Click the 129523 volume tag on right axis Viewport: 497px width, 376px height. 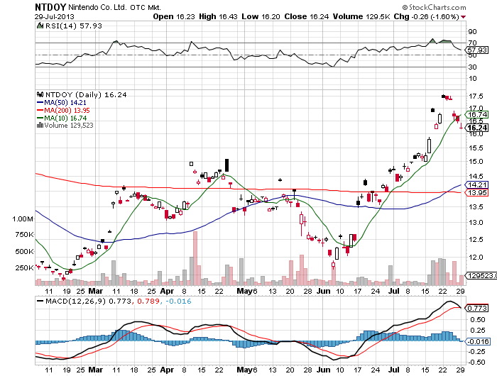coord(481,275)
